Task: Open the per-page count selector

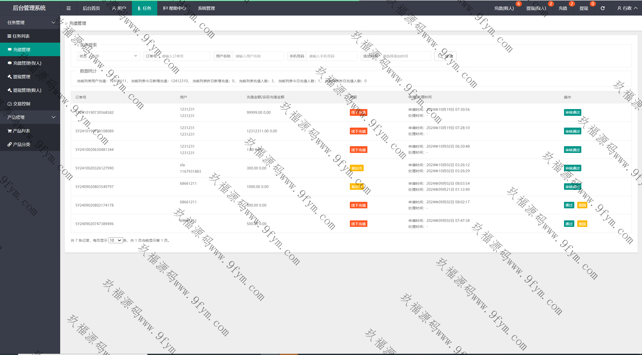Action: coord(116,240)
